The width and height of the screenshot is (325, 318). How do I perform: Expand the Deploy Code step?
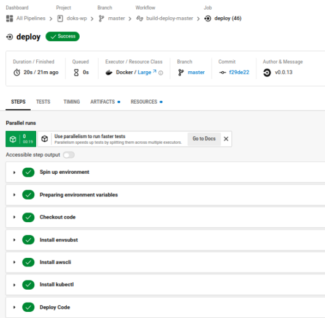click(x=14, y=307)
